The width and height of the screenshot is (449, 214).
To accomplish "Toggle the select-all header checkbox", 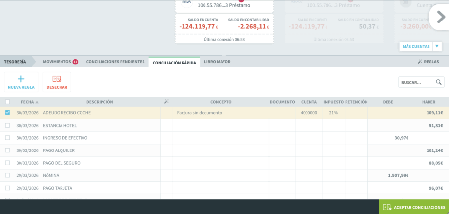I will (7, 102).
